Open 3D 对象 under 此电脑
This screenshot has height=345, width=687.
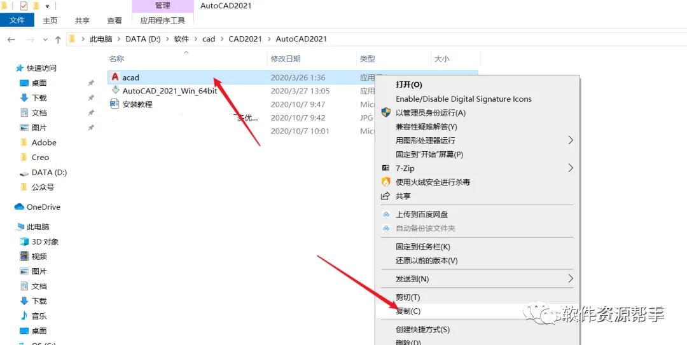pos(45,241)
